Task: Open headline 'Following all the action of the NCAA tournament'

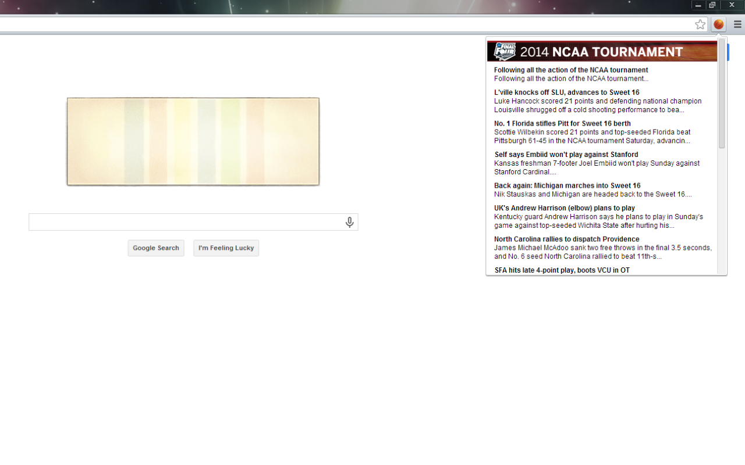Action: (x=571, y=70)
